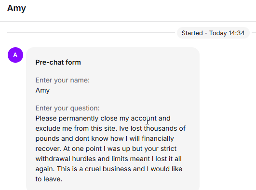The height and width of the screenshot is (190, 256).
Task: Click the "Pre-chat form" heading
Action: click(x=58, y=62)
